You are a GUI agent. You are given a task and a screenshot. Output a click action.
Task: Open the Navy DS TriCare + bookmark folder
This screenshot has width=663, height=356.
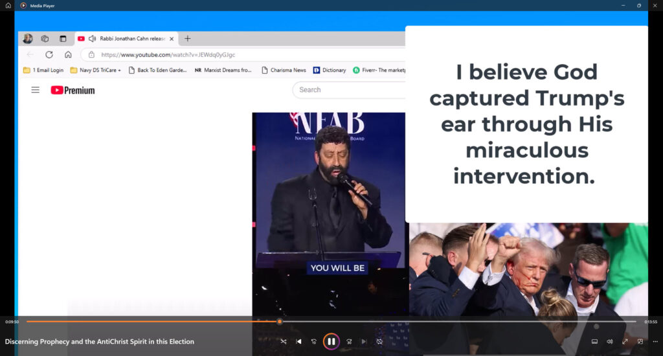click(x=96, y=70)
